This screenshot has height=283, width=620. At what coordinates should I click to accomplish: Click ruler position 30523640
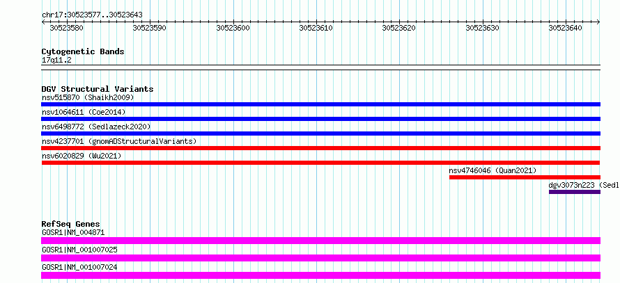566,28
